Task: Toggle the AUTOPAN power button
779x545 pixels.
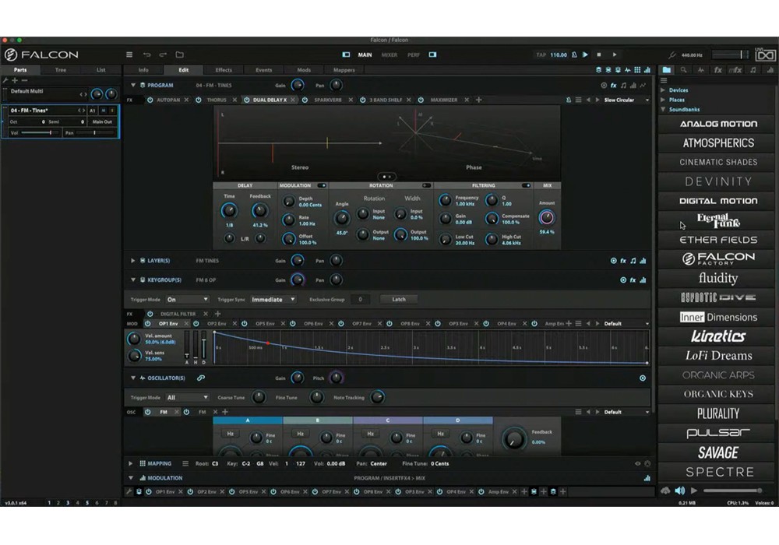Action: tap(150, 100)
